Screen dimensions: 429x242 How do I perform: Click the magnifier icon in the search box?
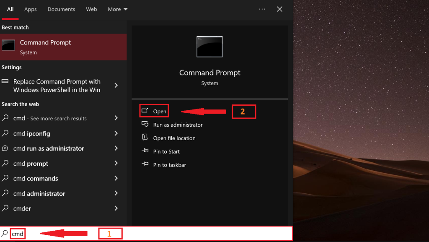[x=4, y=234]
